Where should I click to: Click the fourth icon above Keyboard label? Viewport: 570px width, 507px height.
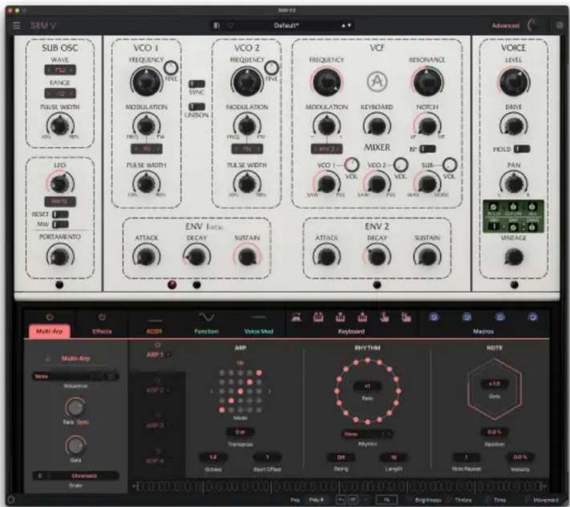(x=363, y=317)
